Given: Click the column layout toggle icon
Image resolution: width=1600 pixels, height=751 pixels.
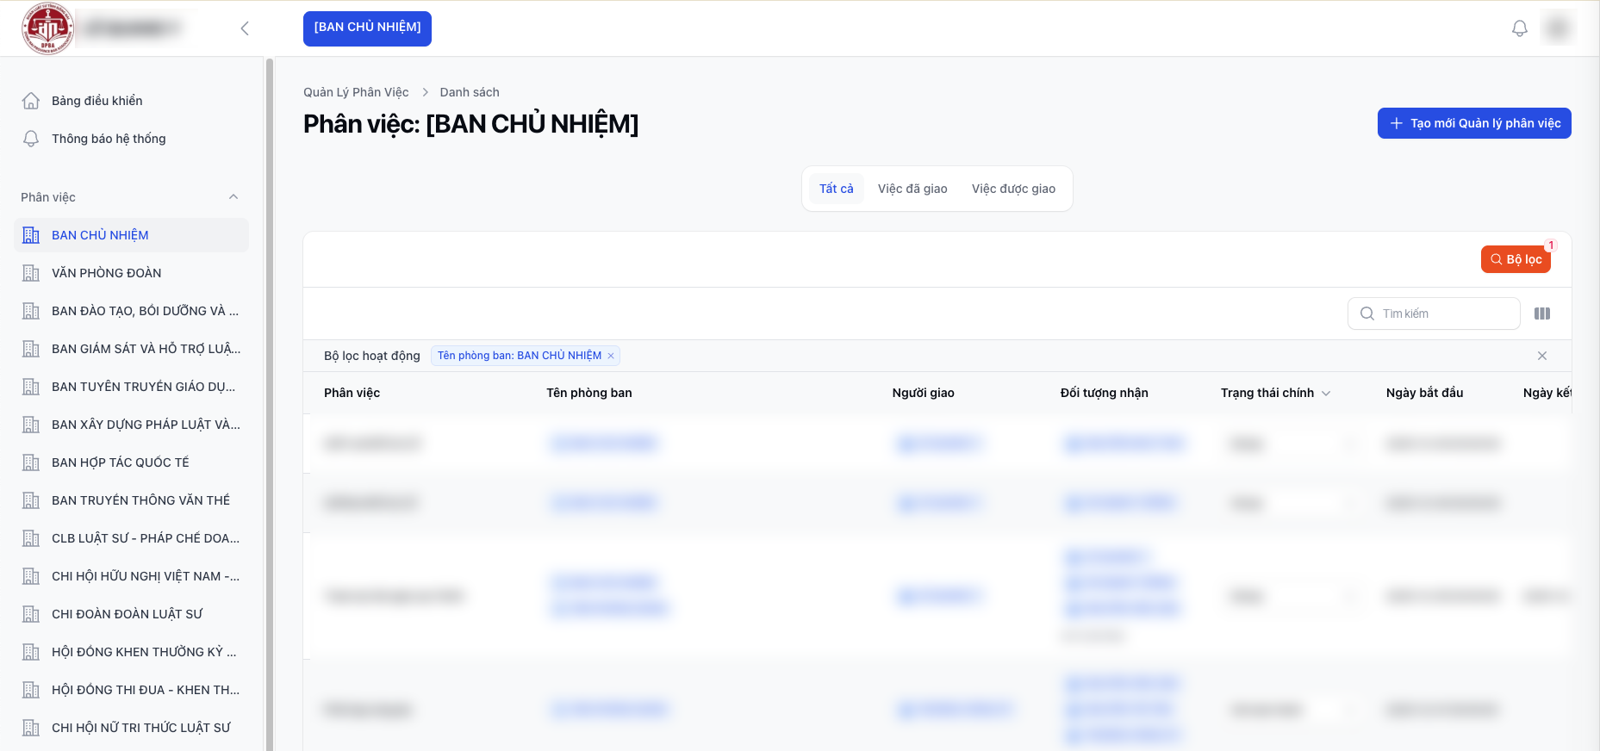Looking at the screenshot, I should pyautogui.click(x=1541, y=313).
